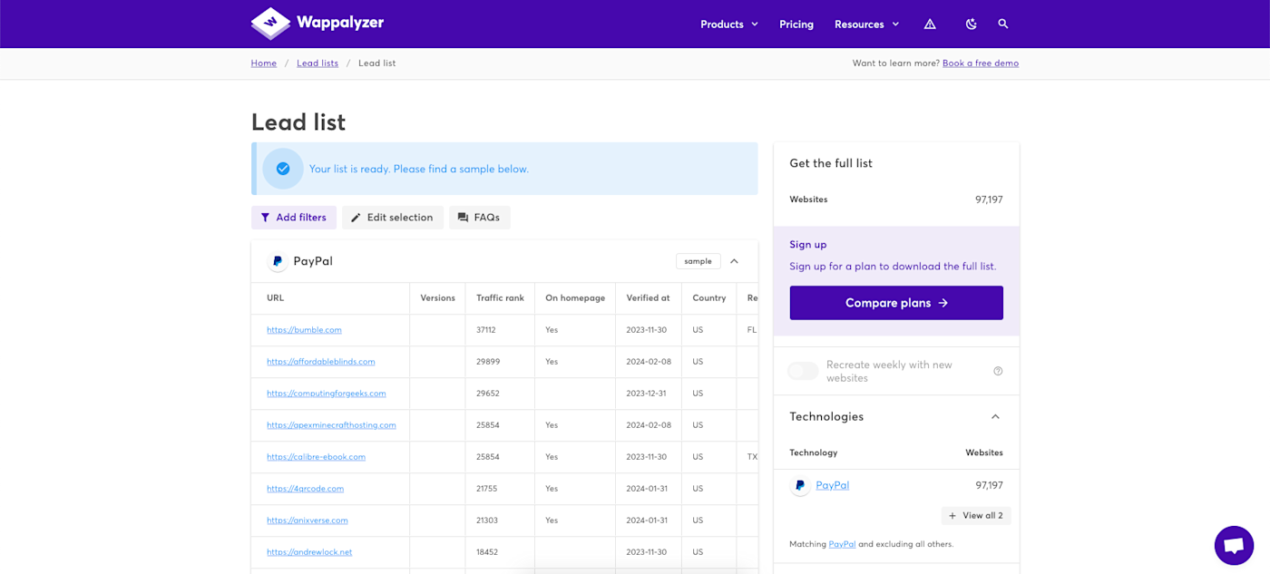
Task: Go to Pricing page
Action: click(x=796, y=24)
